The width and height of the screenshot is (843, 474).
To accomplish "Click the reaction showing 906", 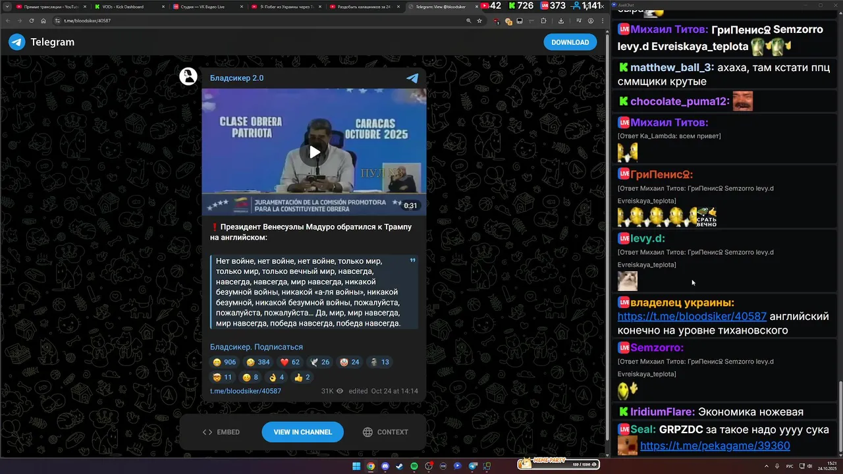I will (x=224, y=362).
